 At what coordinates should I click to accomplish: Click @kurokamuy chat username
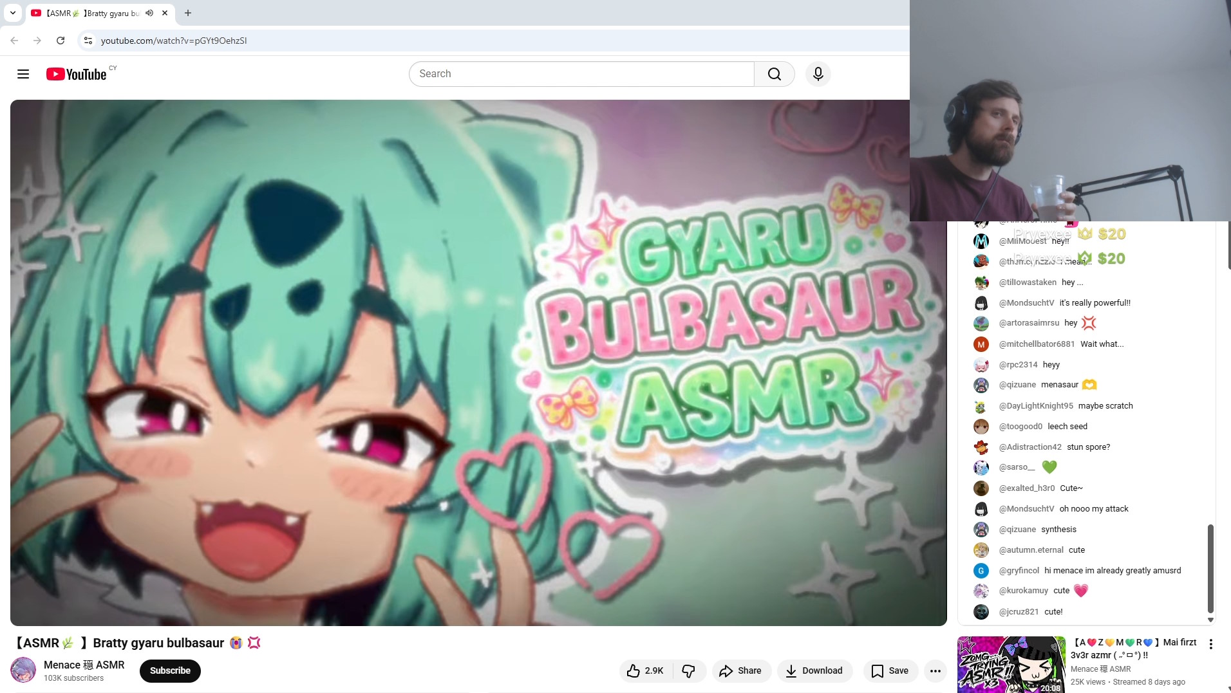click(x=1023, y=591)
